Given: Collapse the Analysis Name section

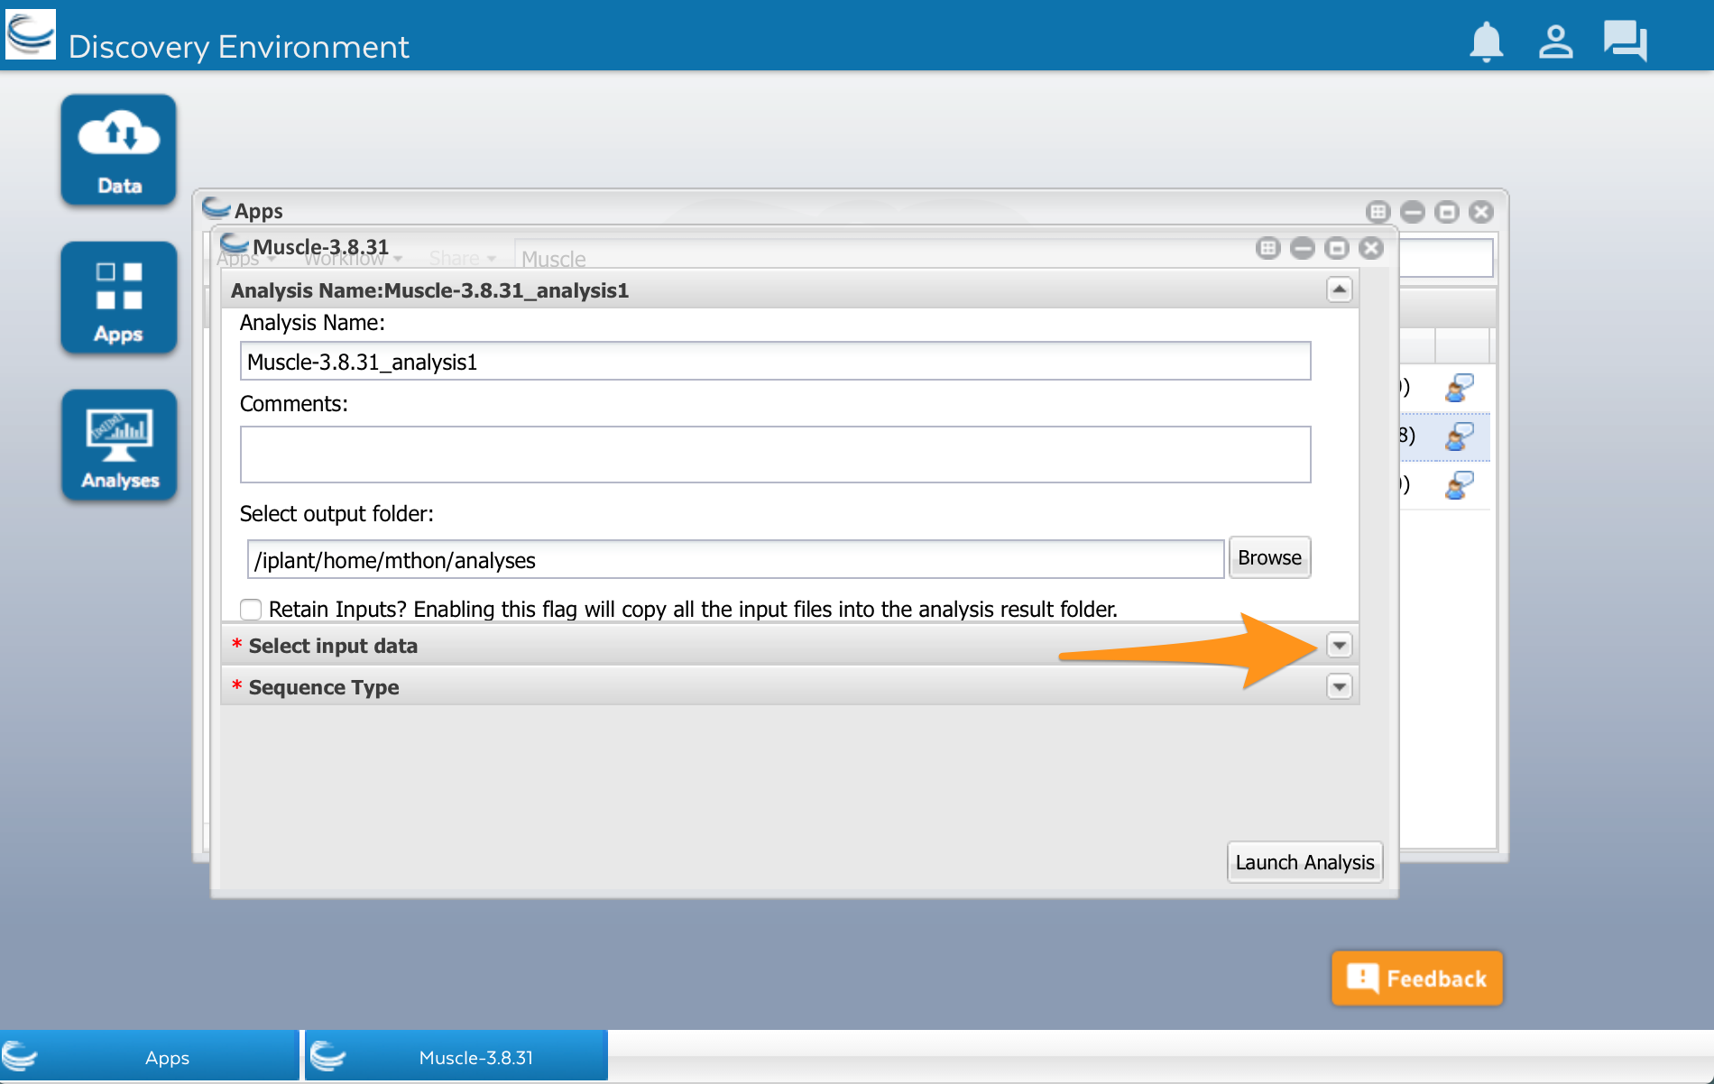Looking at the screenshot, I should coord(1340,289).
